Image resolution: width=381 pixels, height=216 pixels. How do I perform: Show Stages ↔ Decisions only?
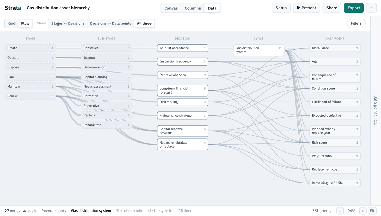point(68,23)
